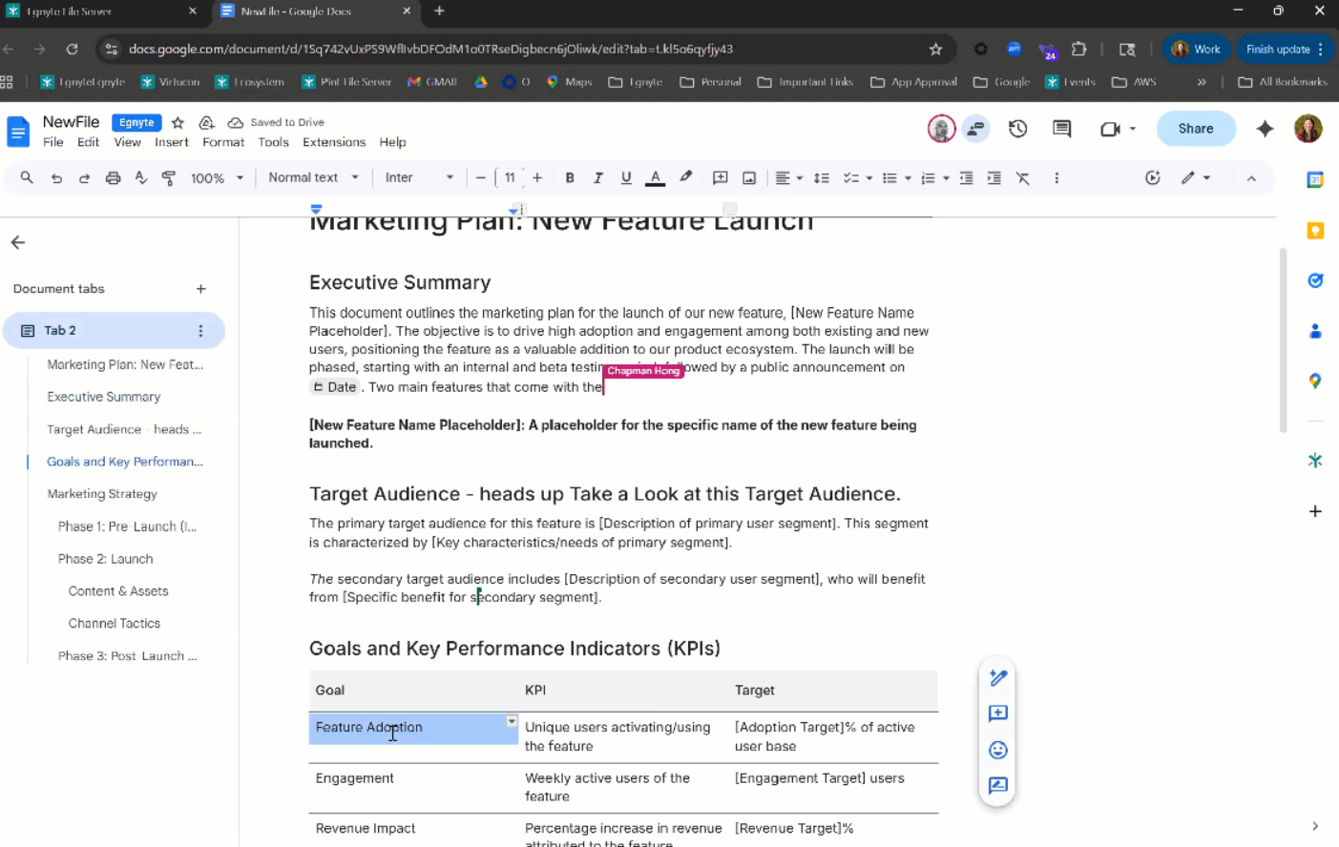
Task: Open the Normal text style dropdown
Action: [313, 178]
